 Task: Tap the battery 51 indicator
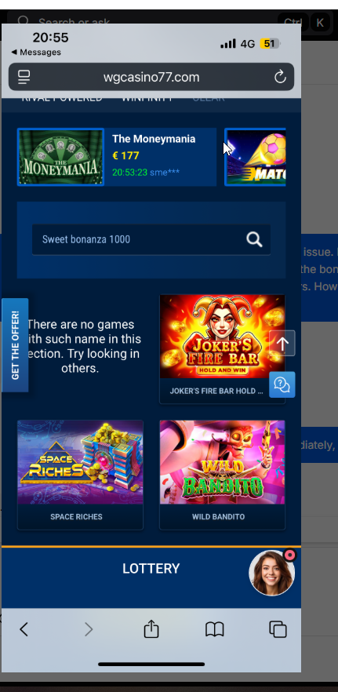pyautogui.click(x=270, y=44)
